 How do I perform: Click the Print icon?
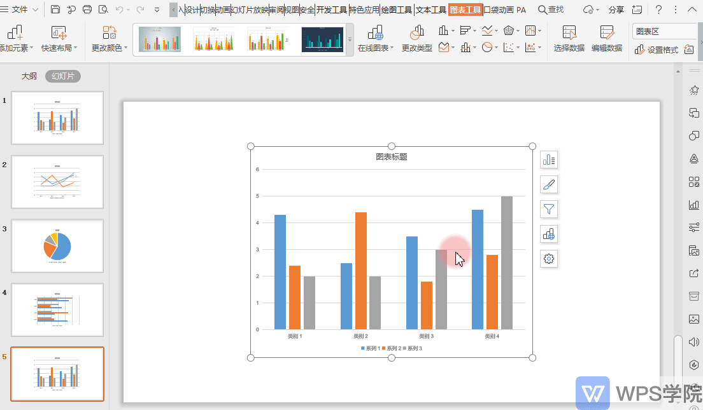pos(87,10)
